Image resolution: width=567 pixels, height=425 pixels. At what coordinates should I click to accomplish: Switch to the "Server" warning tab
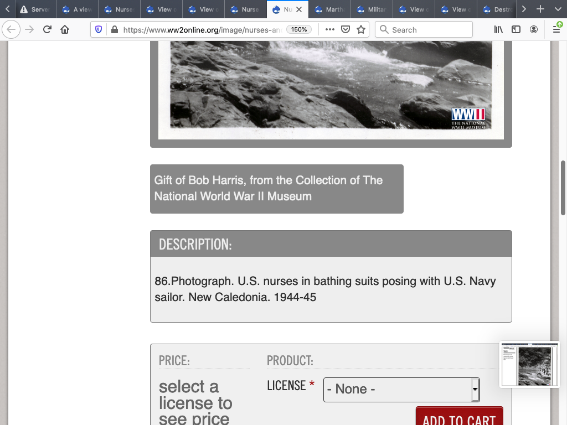coord(34,9)
